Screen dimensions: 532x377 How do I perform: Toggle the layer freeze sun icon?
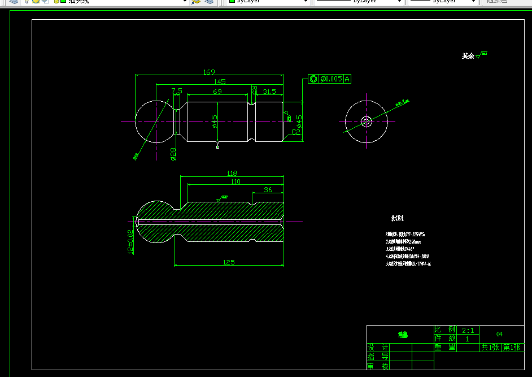pyautogui.click(x=36, y=1)
